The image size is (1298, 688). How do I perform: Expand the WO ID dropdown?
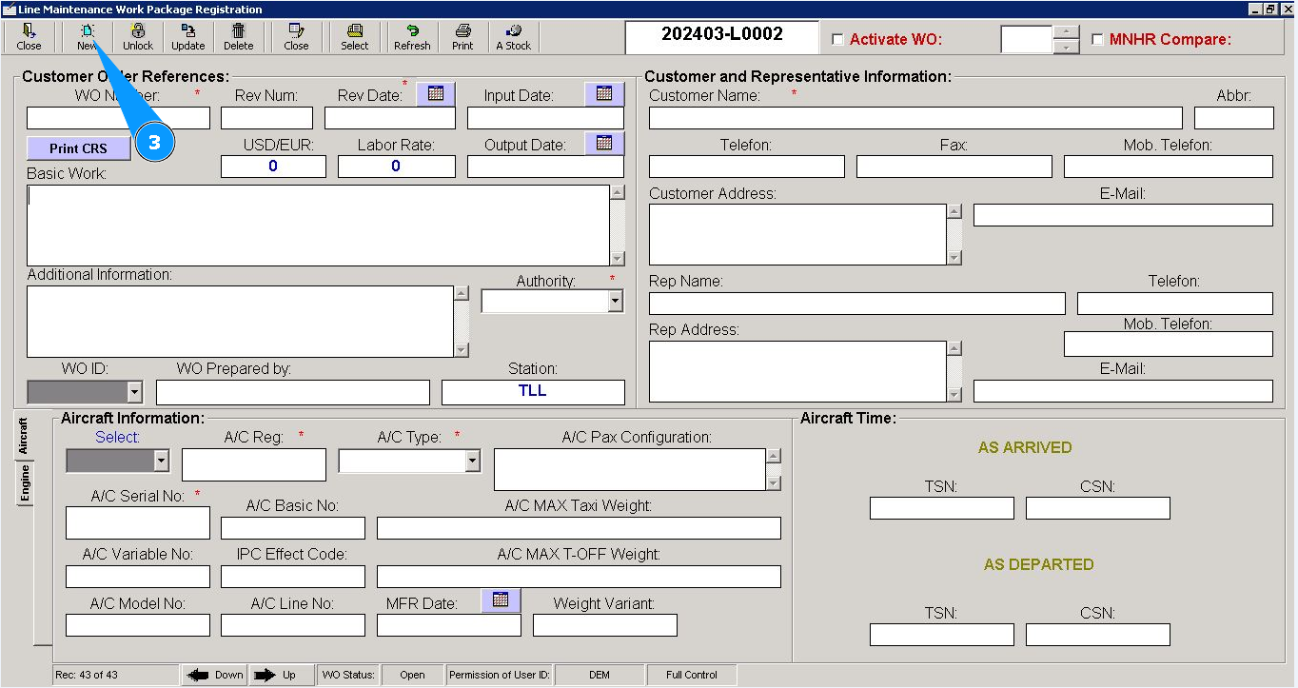(x=134, y=392)
